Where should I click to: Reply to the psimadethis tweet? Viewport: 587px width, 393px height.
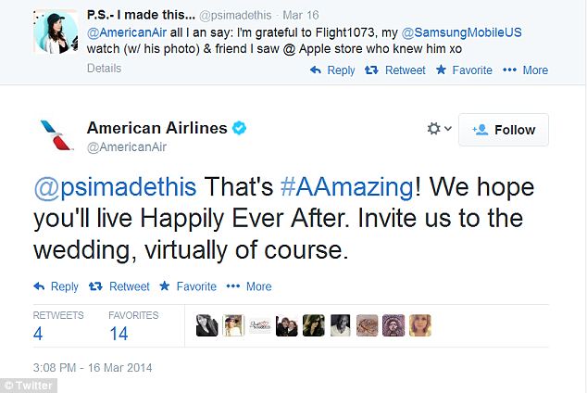333,70
